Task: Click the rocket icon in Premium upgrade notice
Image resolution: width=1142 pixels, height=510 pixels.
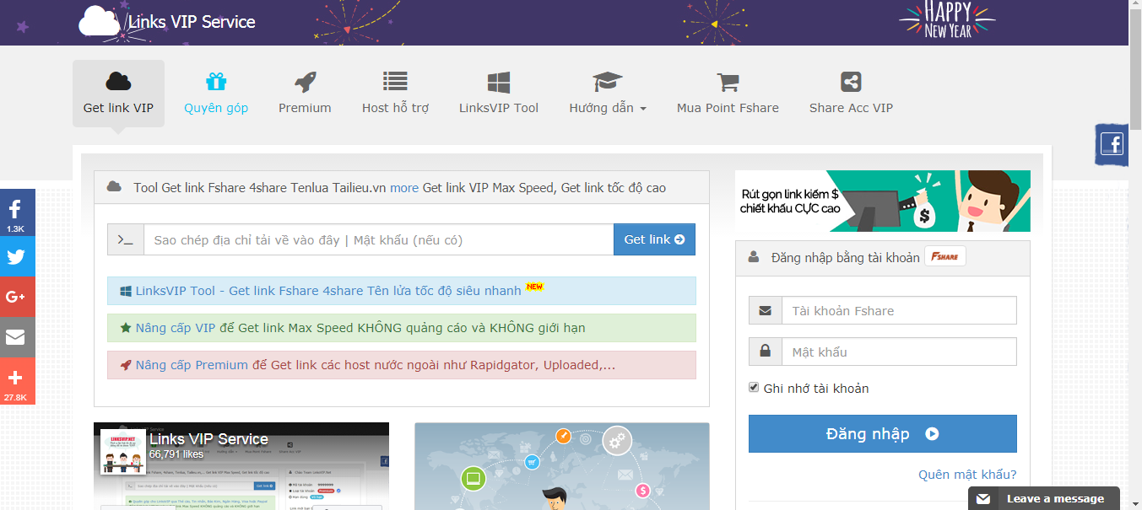Action: coord(125,365)
